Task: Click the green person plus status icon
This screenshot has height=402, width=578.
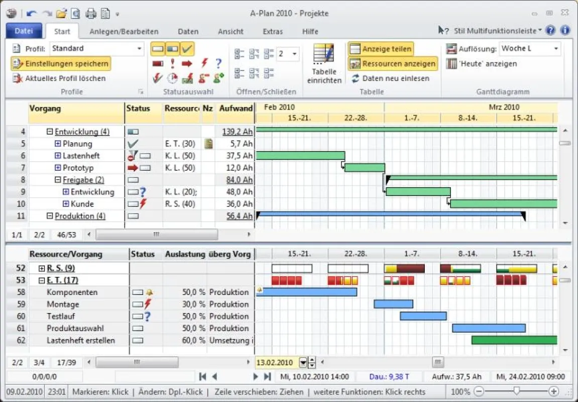Action: [218, 78]
